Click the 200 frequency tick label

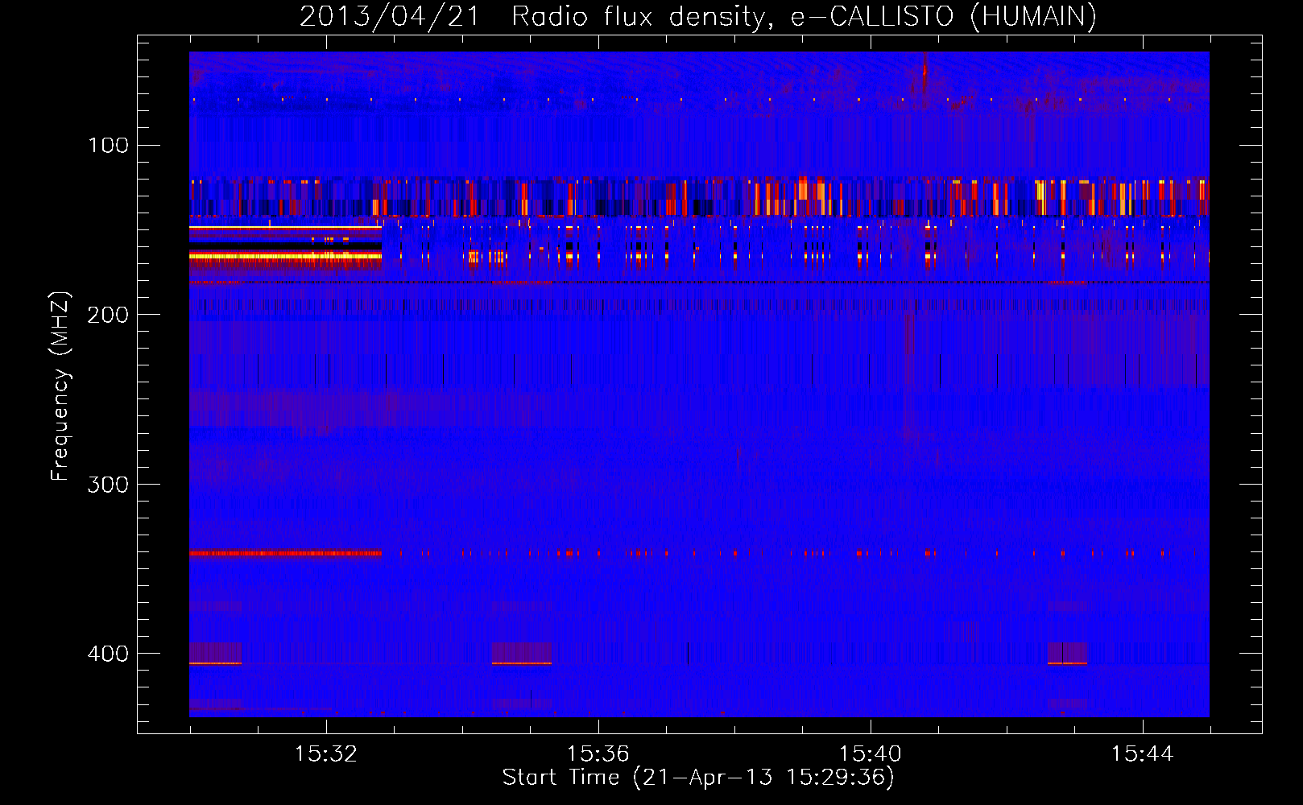[108, 315]
